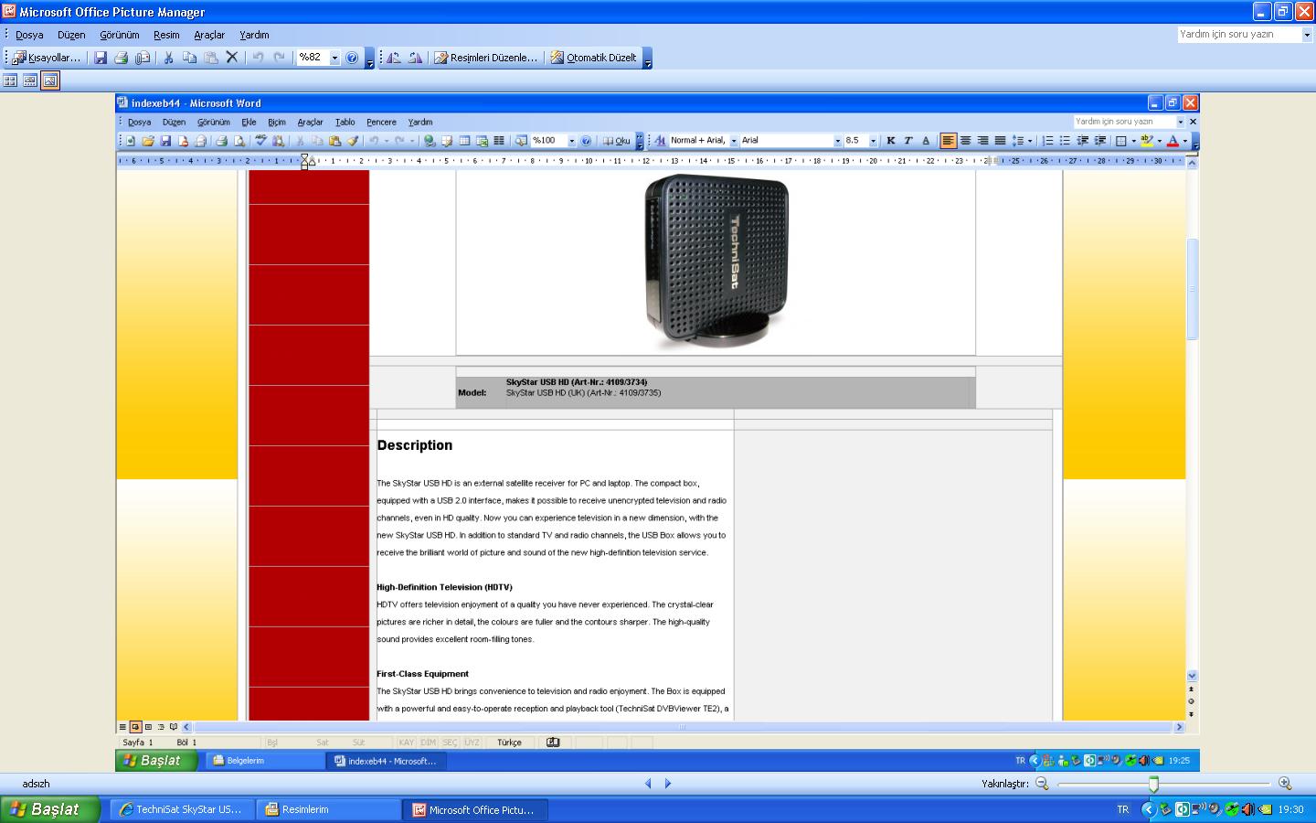
Task: Click the Yakınlaştır zoom slider handle
Action: (x=1153, y=784)
